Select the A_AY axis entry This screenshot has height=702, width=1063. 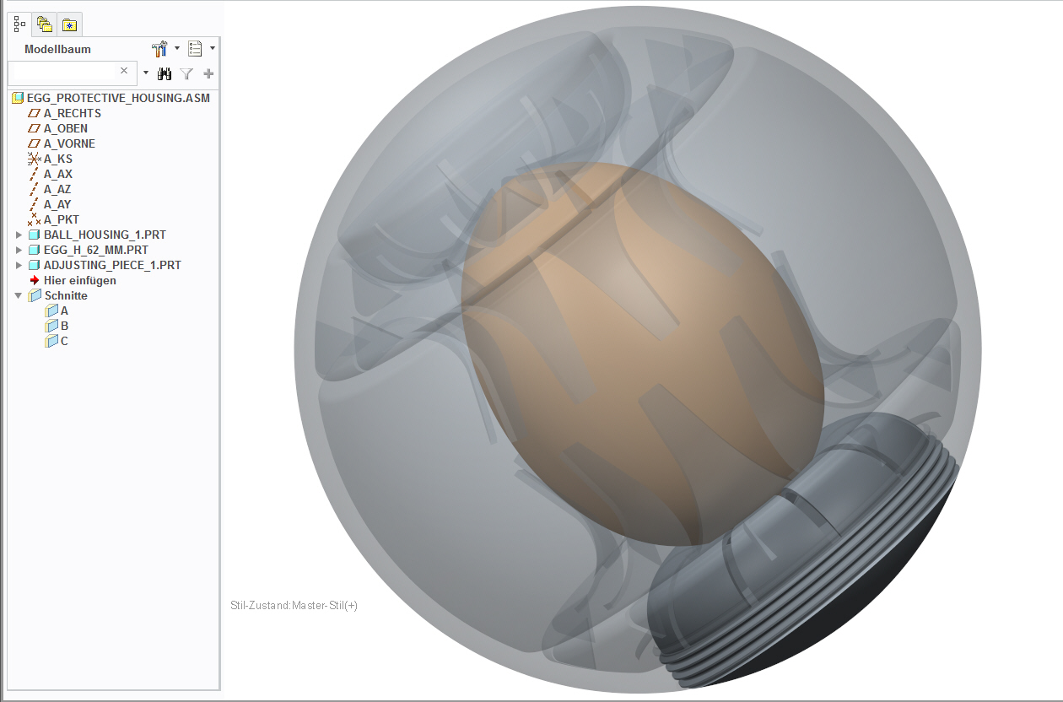57,204
